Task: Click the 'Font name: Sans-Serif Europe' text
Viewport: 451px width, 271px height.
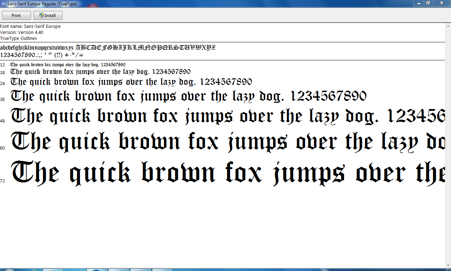Action: (30, 26)
